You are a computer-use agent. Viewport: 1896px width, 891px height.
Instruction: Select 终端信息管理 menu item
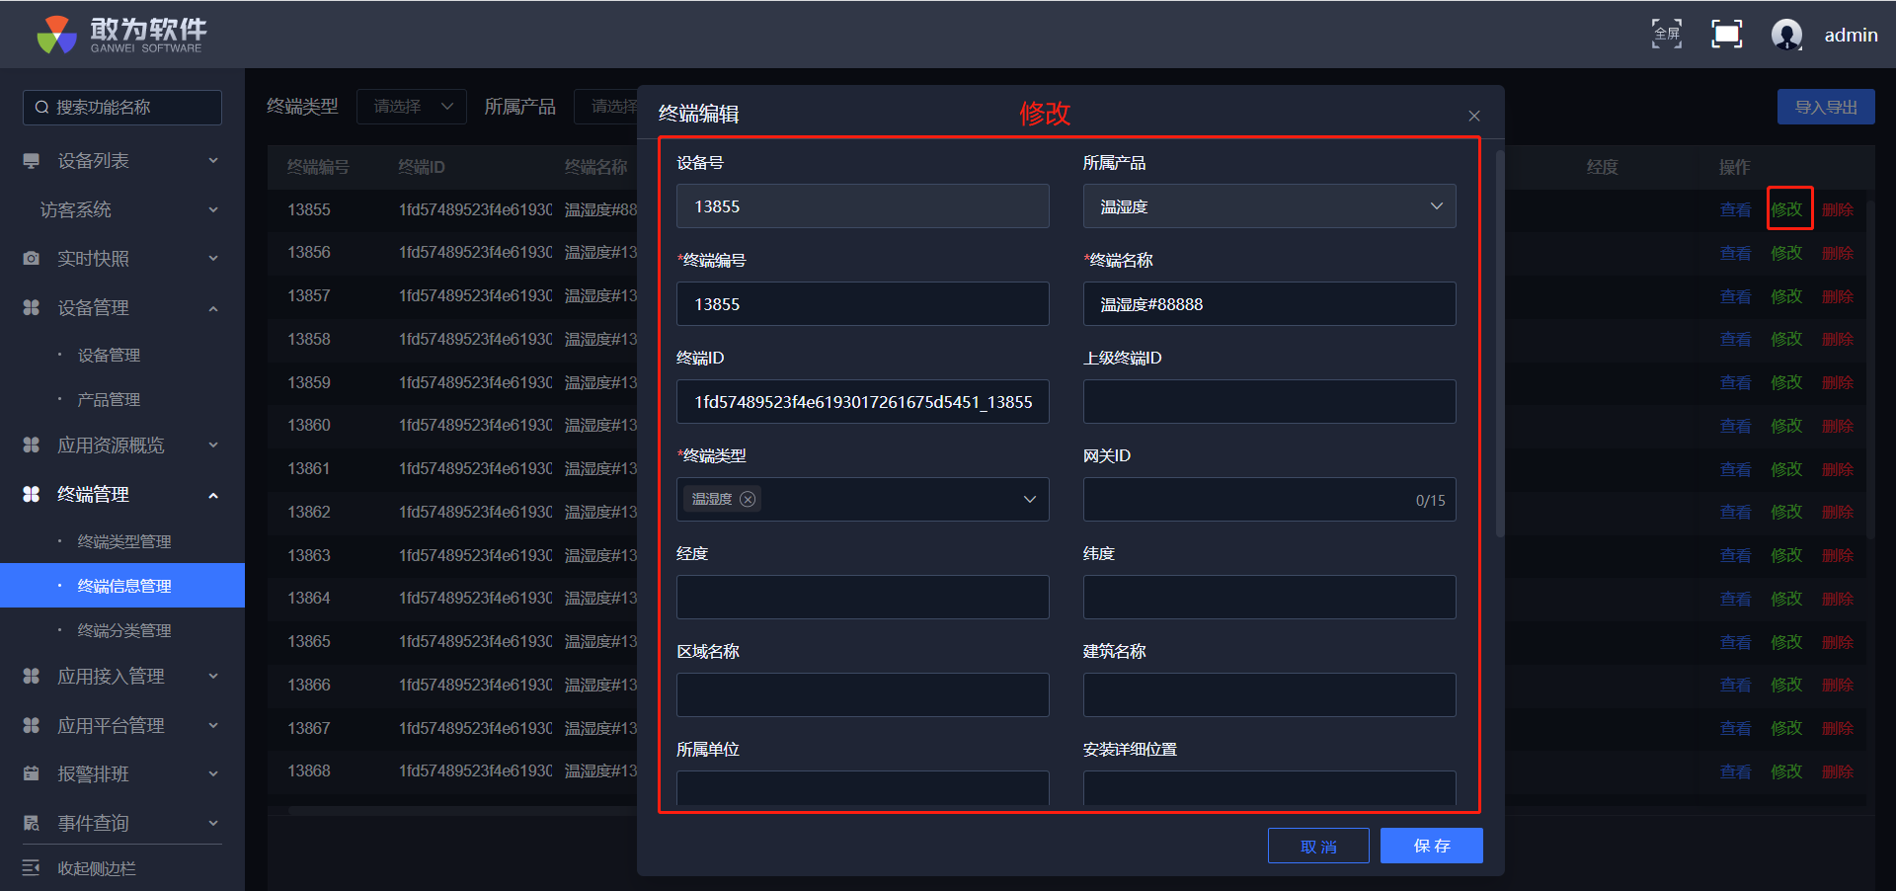point(122,586)
